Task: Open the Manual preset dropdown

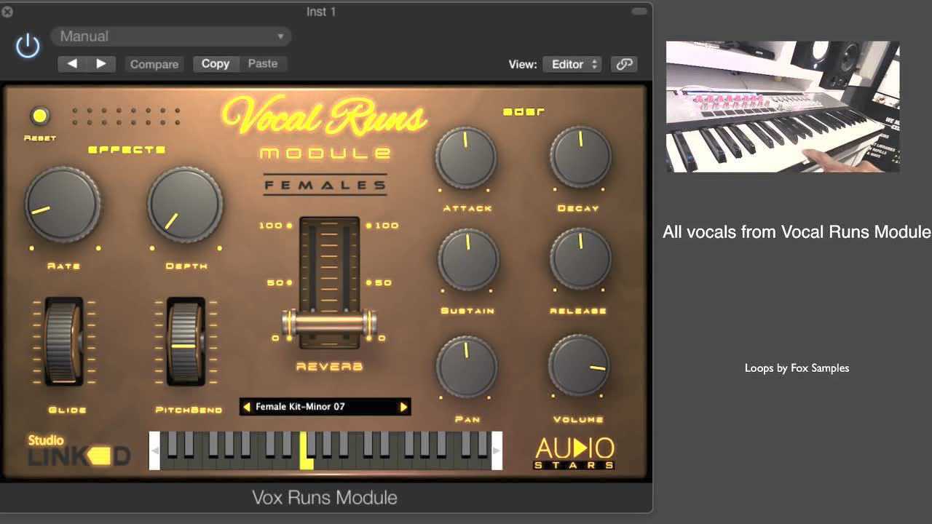Action: [x=170, y=36]
